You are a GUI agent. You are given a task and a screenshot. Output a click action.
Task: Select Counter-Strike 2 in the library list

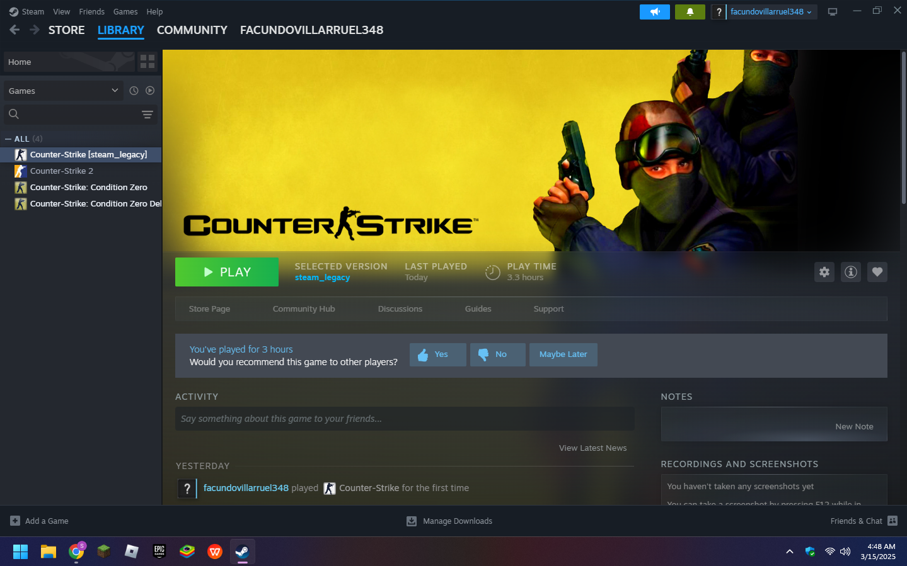coord(62,171)
